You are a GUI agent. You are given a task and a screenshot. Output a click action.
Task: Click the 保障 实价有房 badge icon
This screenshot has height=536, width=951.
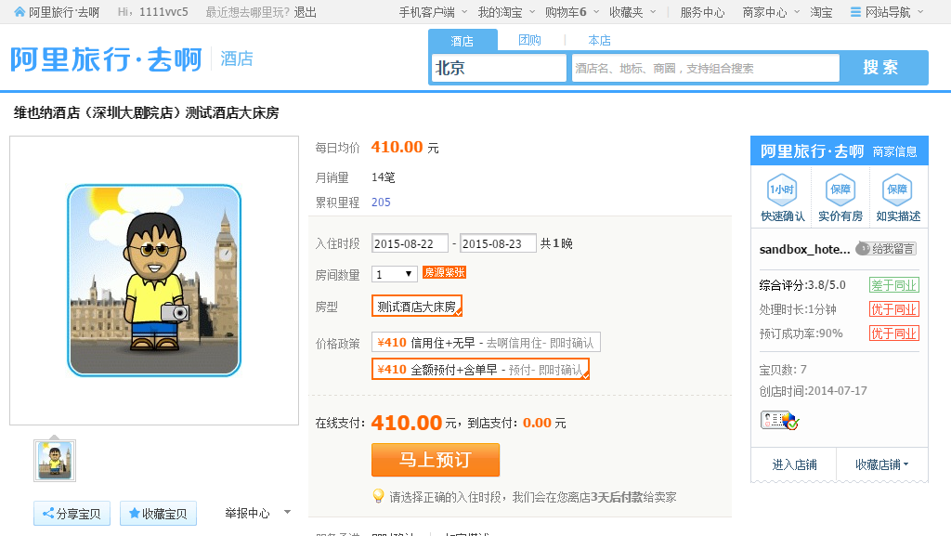(840, 190)
